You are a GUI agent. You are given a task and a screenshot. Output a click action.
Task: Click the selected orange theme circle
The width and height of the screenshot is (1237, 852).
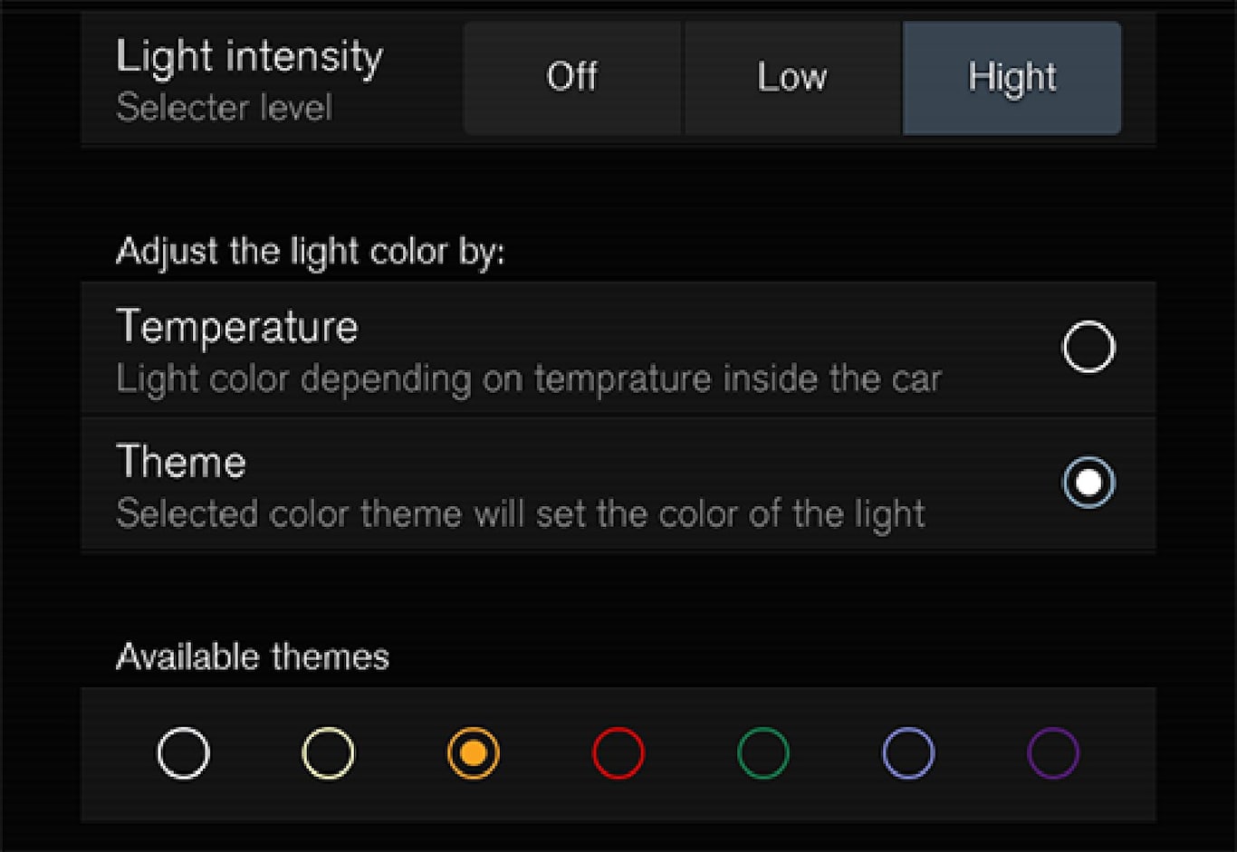pyautogui.click(x=473, y=752)
